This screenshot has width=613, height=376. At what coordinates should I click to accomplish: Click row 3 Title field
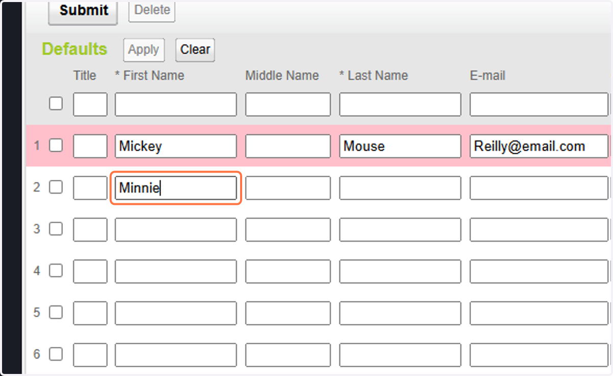click(90, 230)
